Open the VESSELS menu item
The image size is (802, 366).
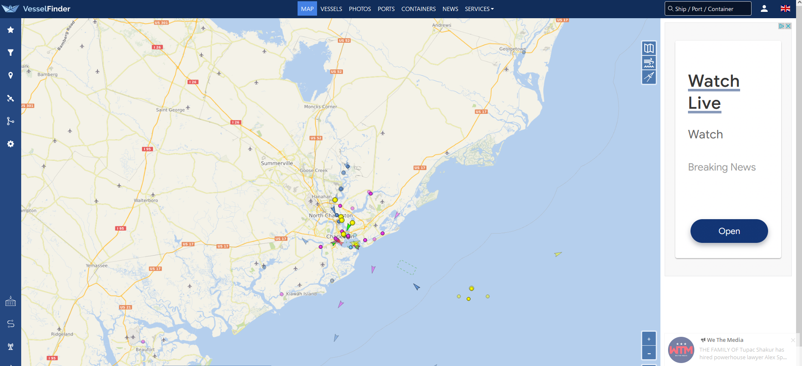(x=331, y=9)
